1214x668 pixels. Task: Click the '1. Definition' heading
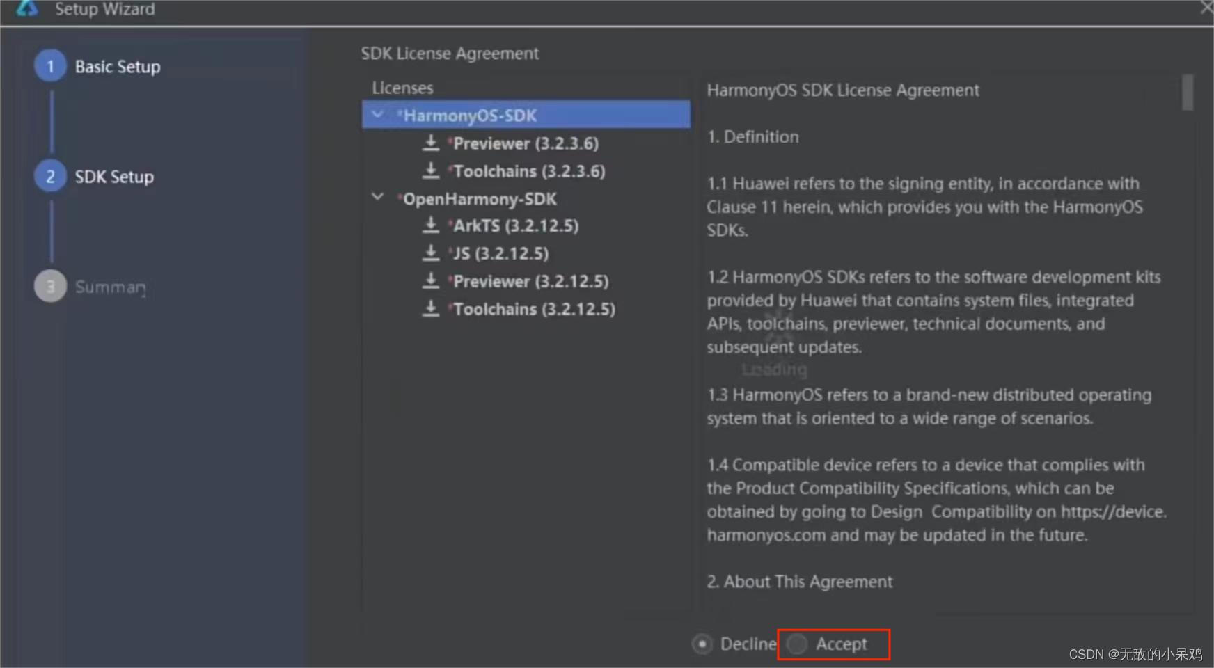tap(753, 137)
